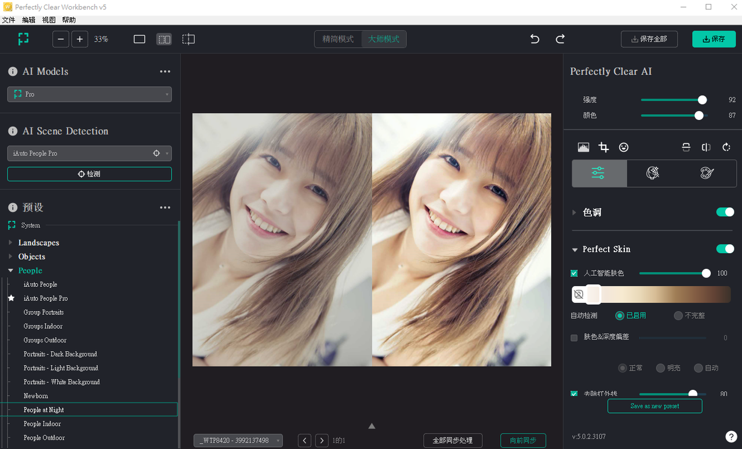
Task: Open the AI Models Pro dropdown
Action: [x=89, y=94]
